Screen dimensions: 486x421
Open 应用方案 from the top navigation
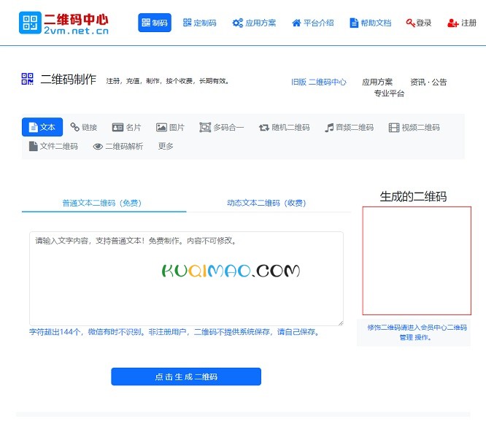tap(254, 23)
